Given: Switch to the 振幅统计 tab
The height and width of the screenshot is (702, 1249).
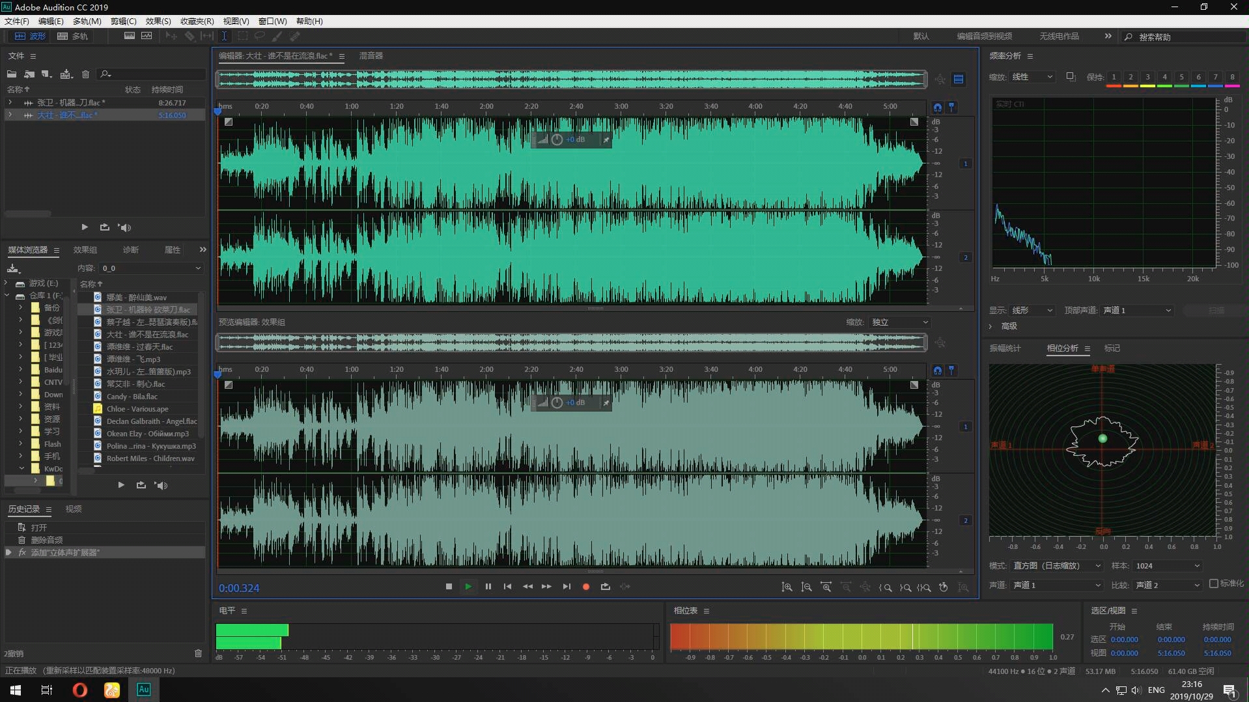Looking at the screenshot, I should coord(1005,348).
